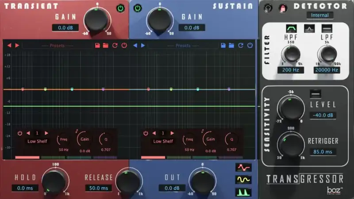Click the 200 Hz HPF value field
This screenshot has height=199, width=354.
point(291,70)
